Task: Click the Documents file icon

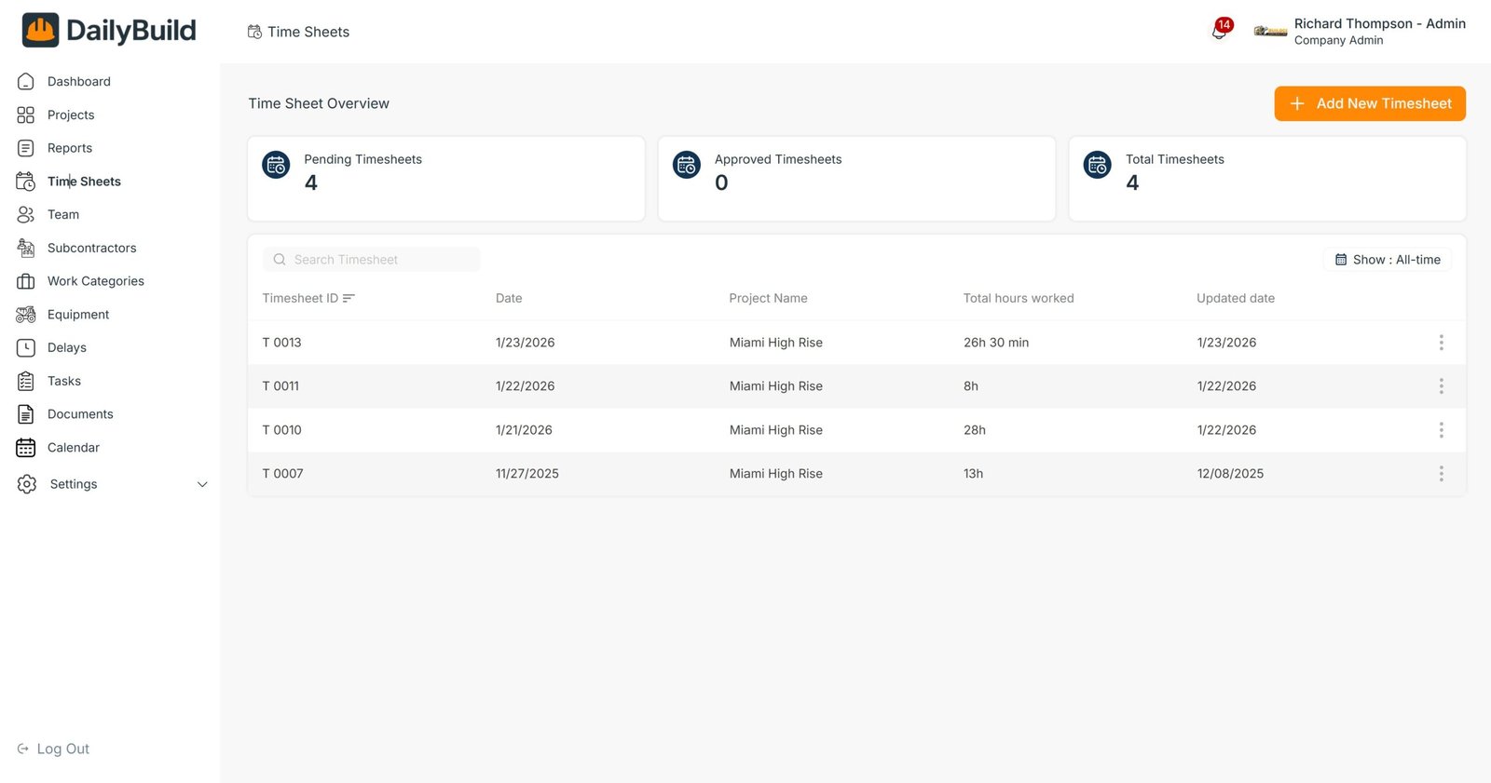Action: coord(26,414)
